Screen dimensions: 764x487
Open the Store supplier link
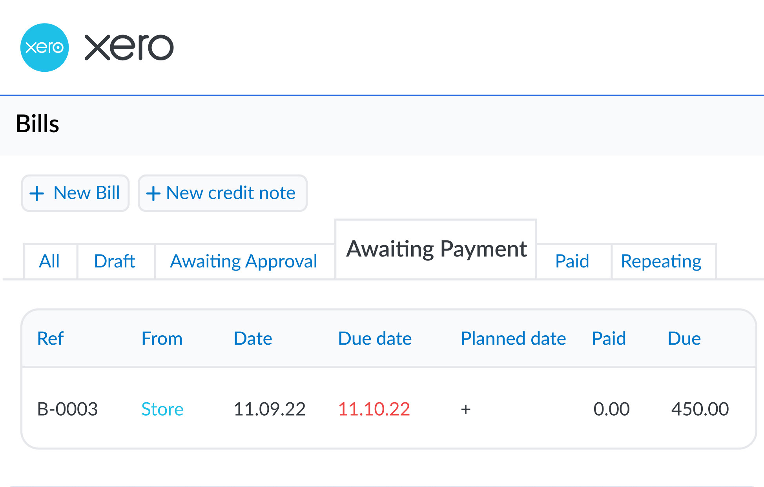(x=162, y=409)
